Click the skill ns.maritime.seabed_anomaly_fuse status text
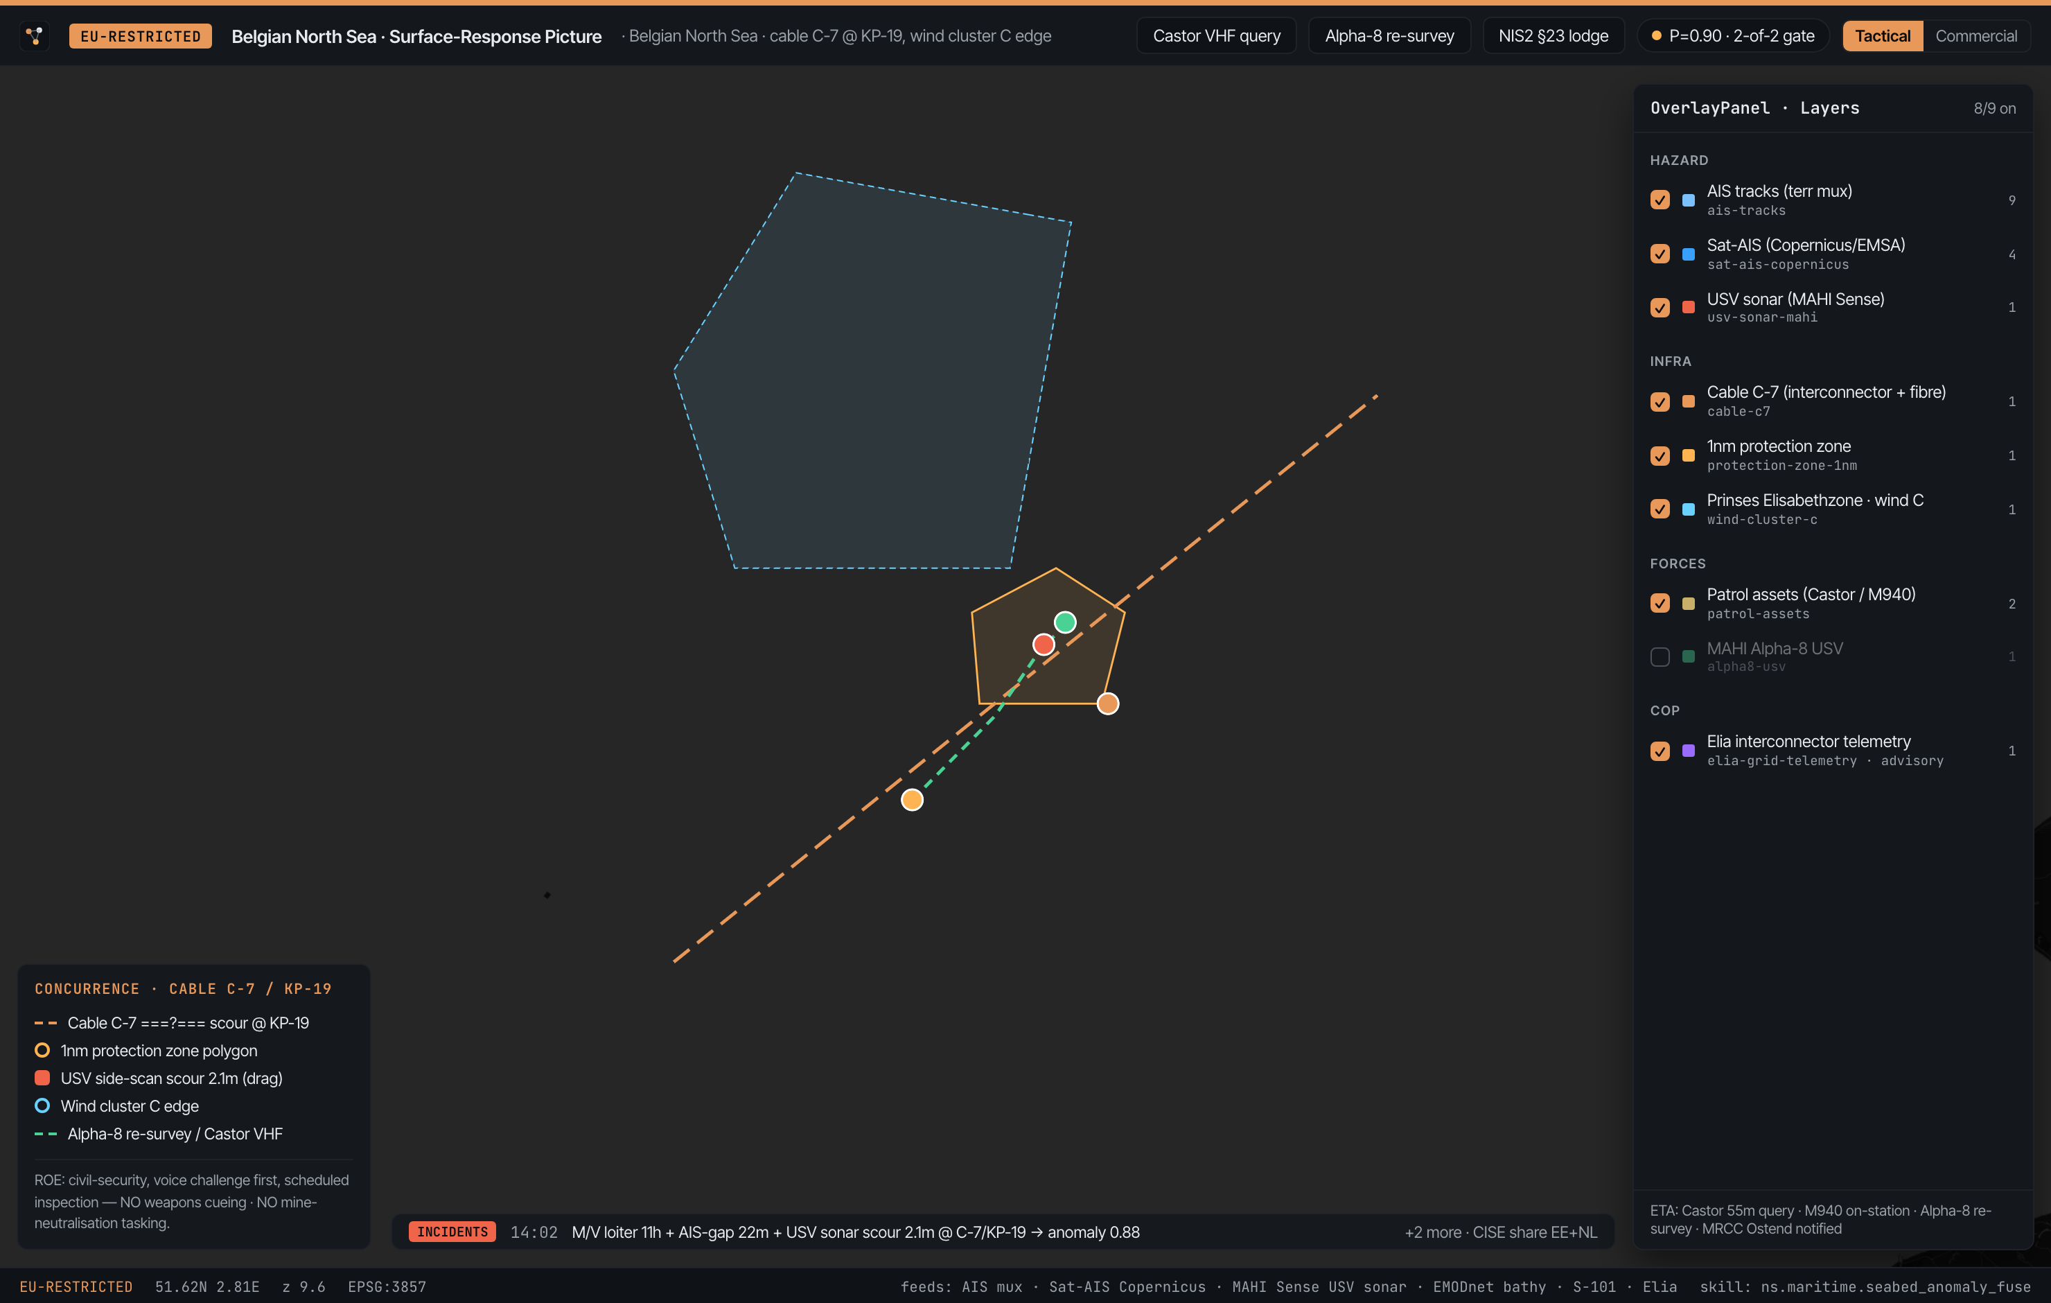The image size is (2051, 1303). 1865,1287
